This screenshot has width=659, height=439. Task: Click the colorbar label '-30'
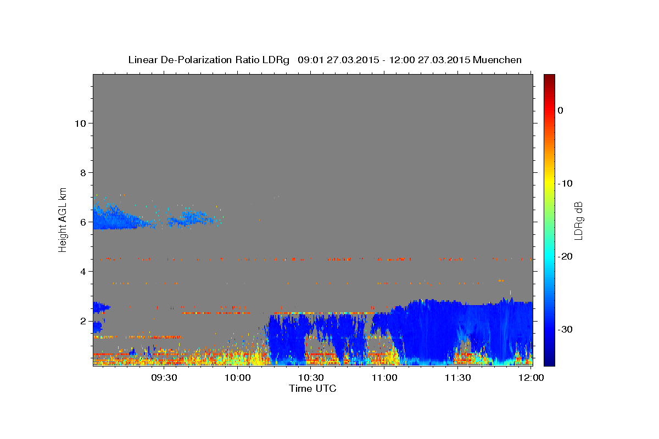[565, 329]
